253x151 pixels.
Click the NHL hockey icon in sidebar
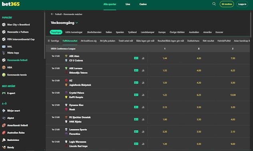point(4,46)
